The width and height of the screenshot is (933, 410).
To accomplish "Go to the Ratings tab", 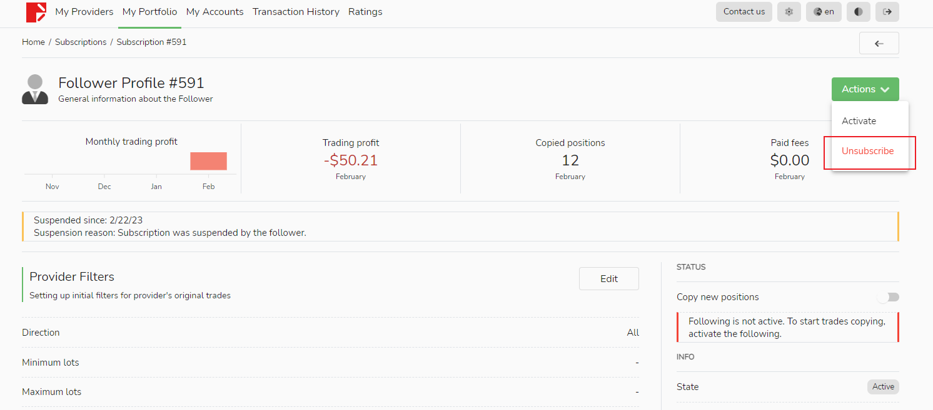I will (x=365, y=12).
